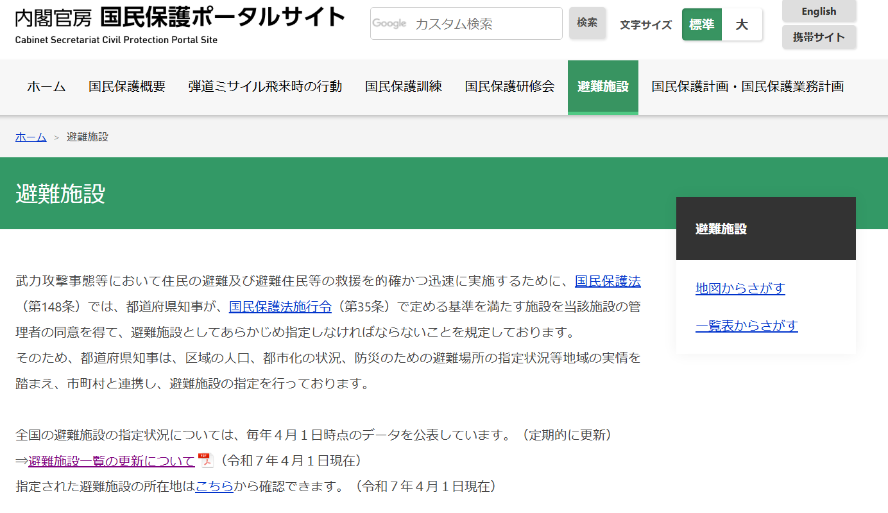Open 国民保護計画・国民保護業務計画 menu item
This screenshot has width=888, height=513.
click(x=747, y=87)
